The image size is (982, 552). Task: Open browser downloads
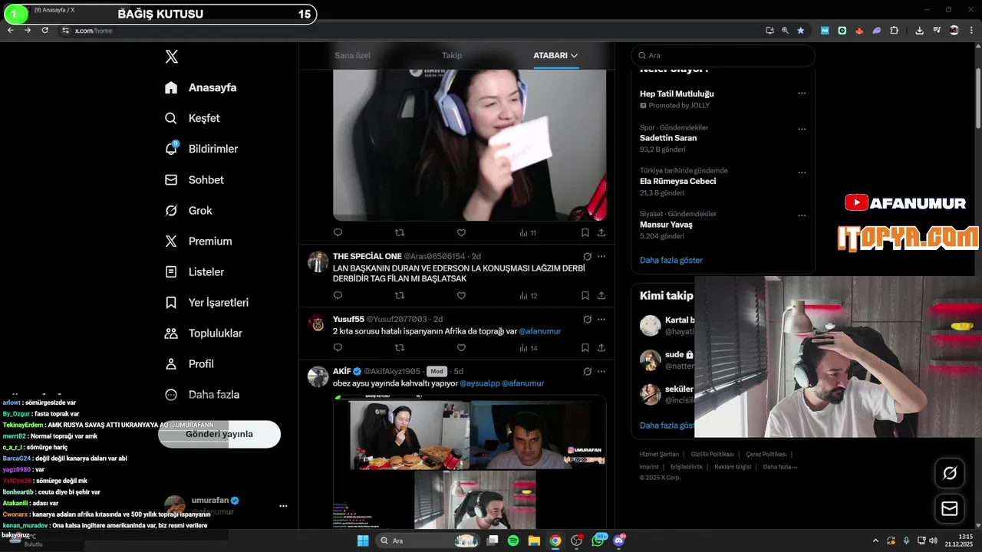919,30
